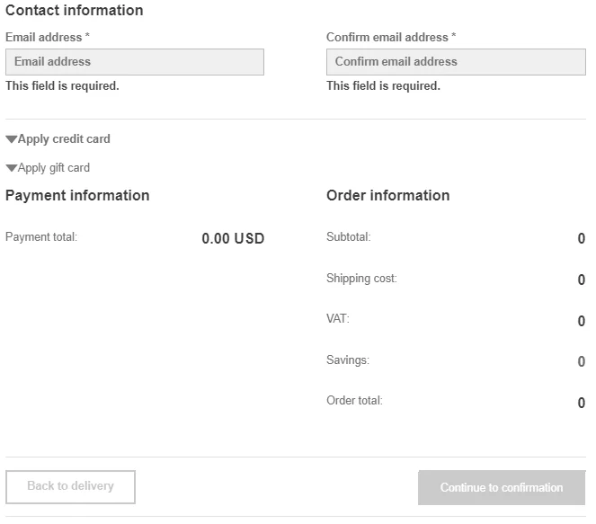Click the Savings value 0
The height and width of the screenshot is (524, 596).
[582, 361]
